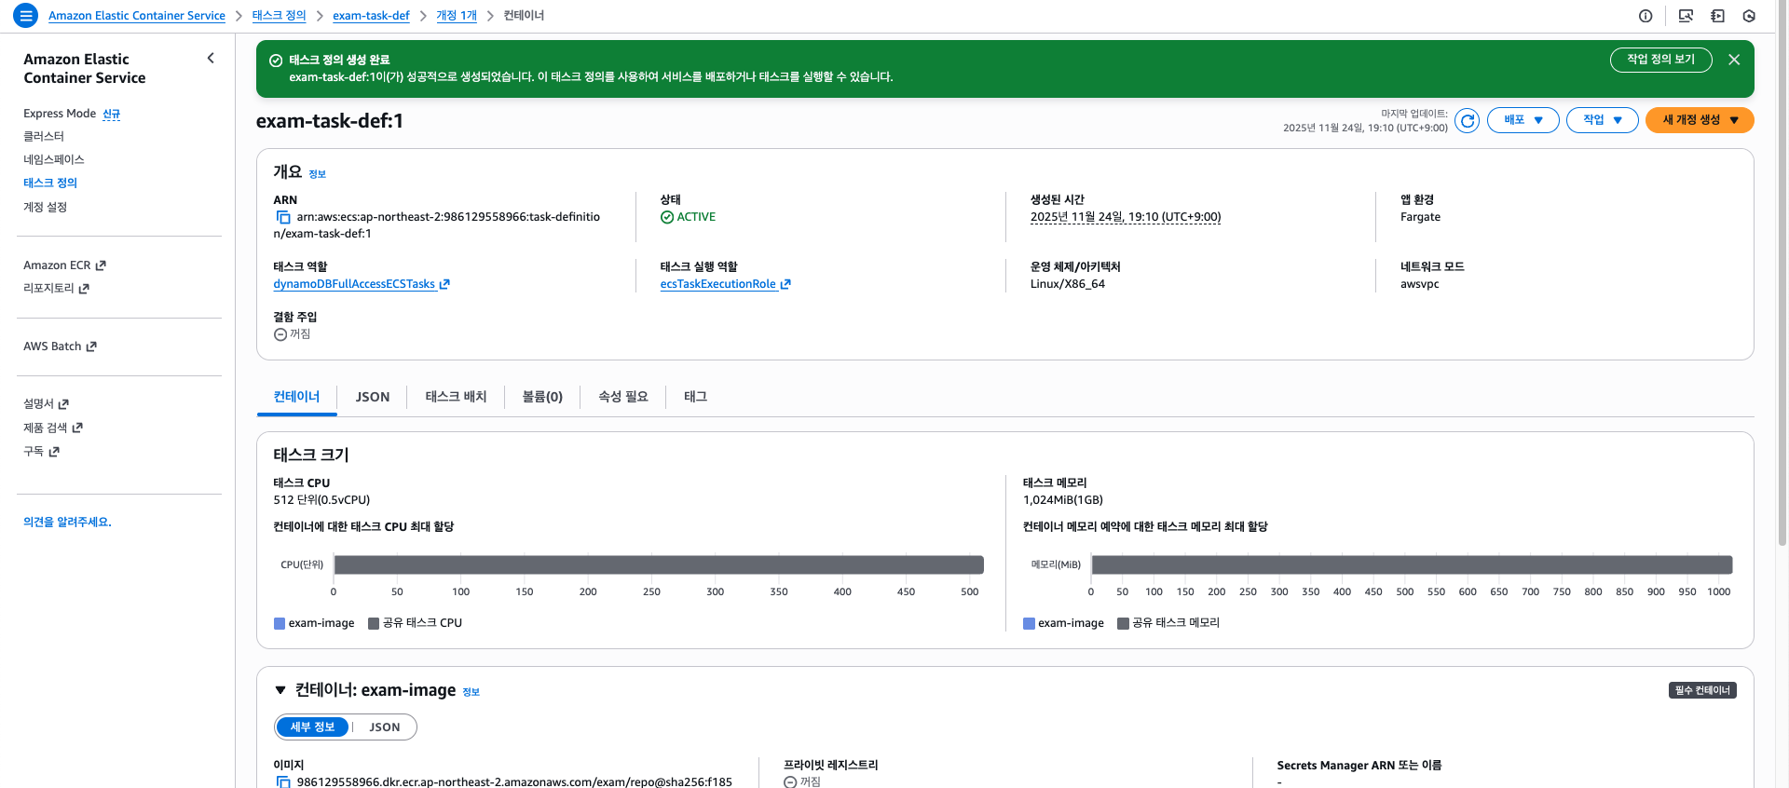
Task: Click 정보 link next to 컨테이너: exam-image
Action: [x=471, y=692]
